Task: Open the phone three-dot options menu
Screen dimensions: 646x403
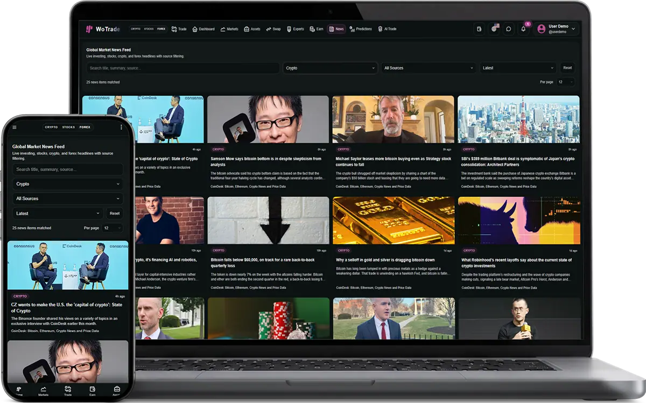Action: [121, 128]
